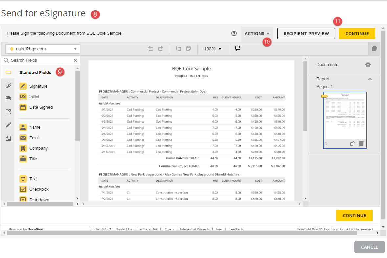Select the Name field
The width and height of the screenshot is (387, 258).
(30, 127)
